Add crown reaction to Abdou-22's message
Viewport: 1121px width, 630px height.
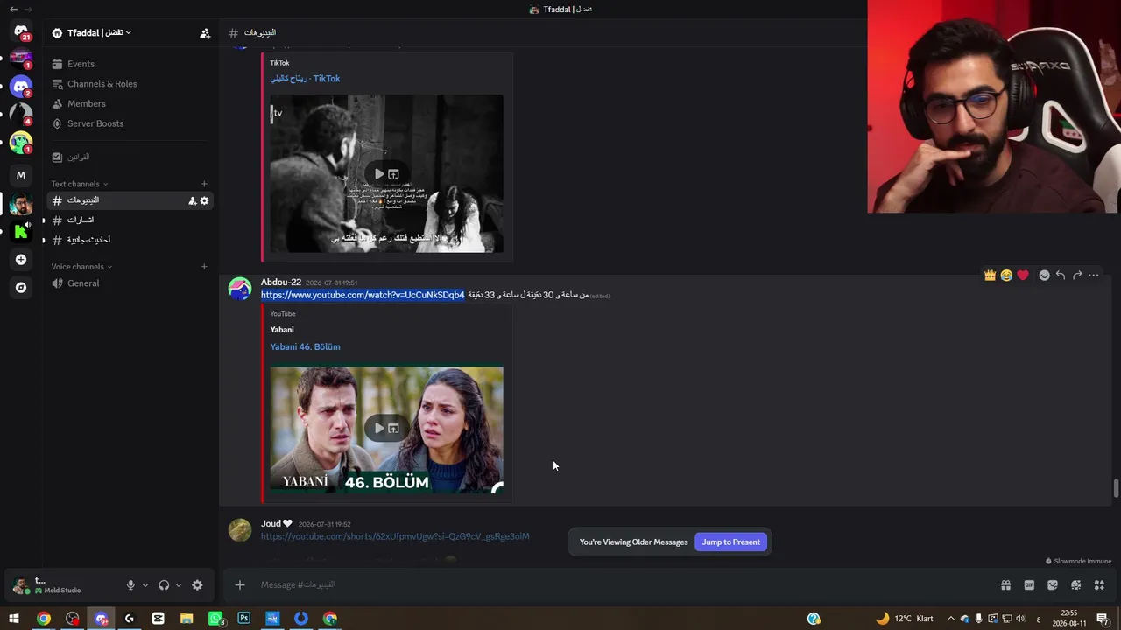990,275
